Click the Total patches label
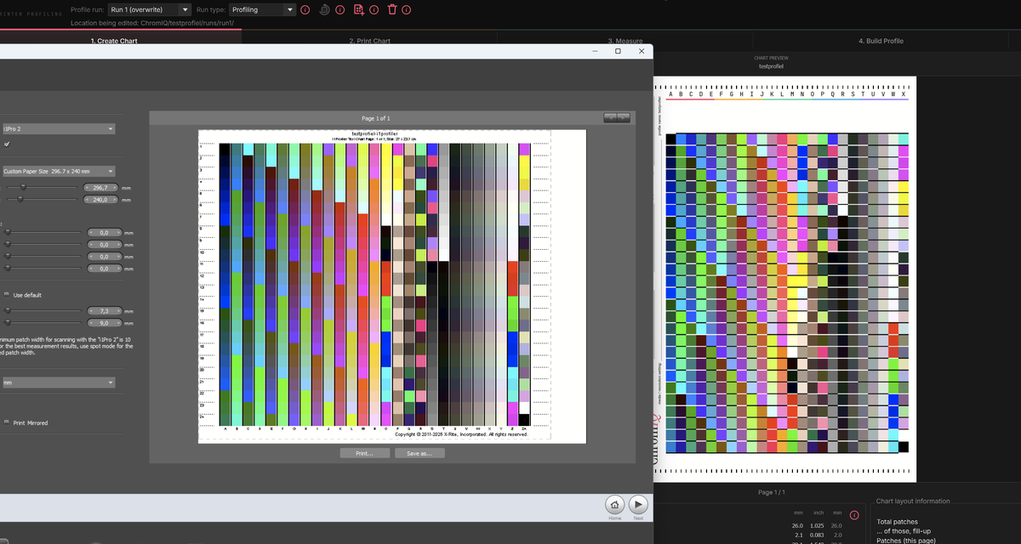 (x=898, y=522)
